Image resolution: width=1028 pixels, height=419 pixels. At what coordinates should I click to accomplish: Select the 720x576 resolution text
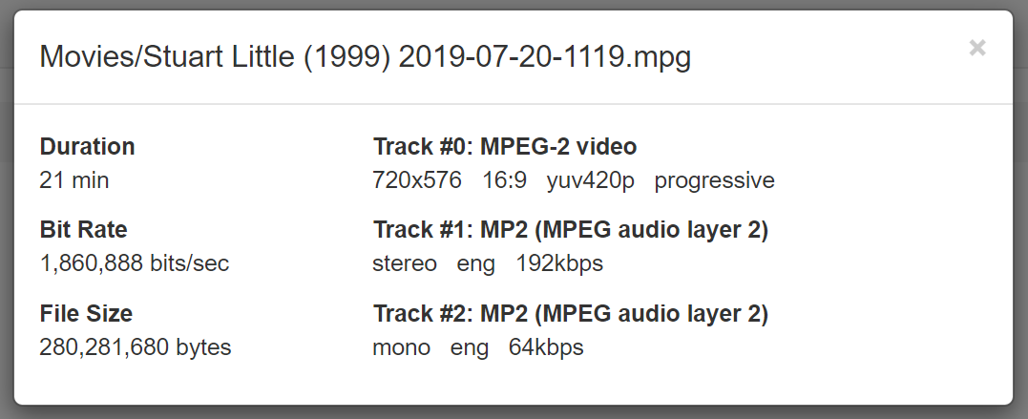tap(416, 180)
